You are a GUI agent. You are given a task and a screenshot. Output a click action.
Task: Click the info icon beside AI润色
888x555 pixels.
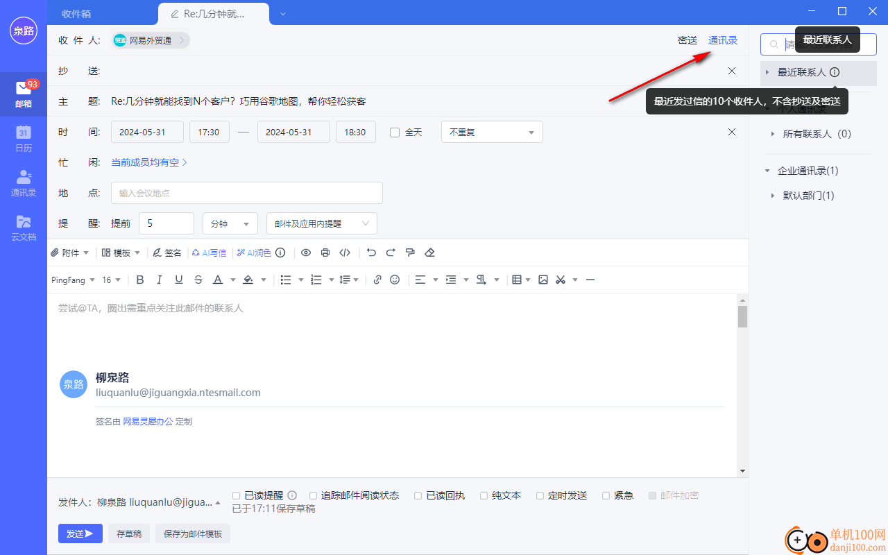(281, 253)
